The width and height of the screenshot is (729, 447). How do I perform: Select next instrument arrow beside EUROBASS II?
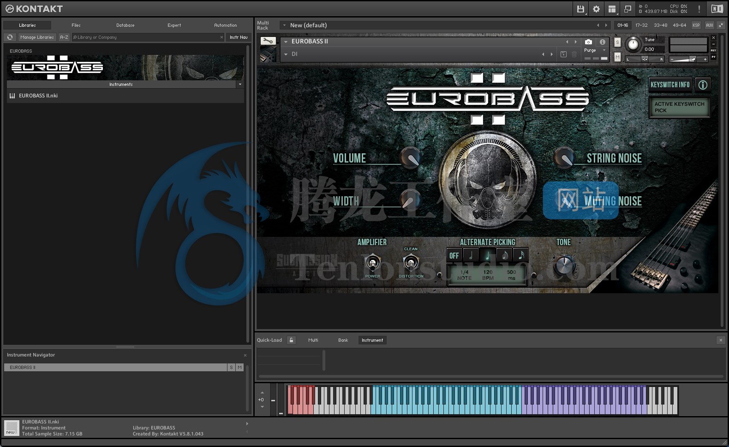pyautogui.click(x=575, y=42)
